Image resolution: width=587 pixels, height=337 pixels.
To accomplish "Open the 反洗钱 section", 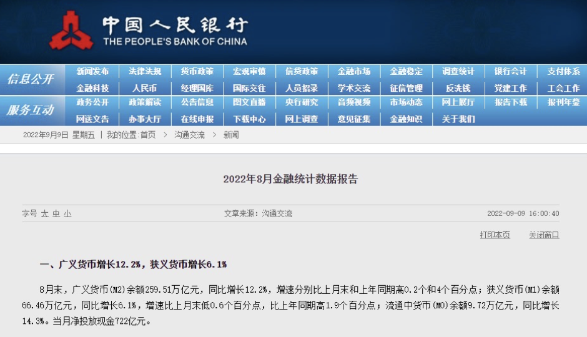I will [458, 88].
